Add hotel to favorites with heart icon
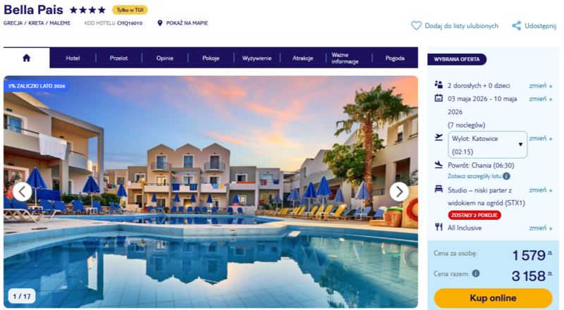 tap(416, 25)
